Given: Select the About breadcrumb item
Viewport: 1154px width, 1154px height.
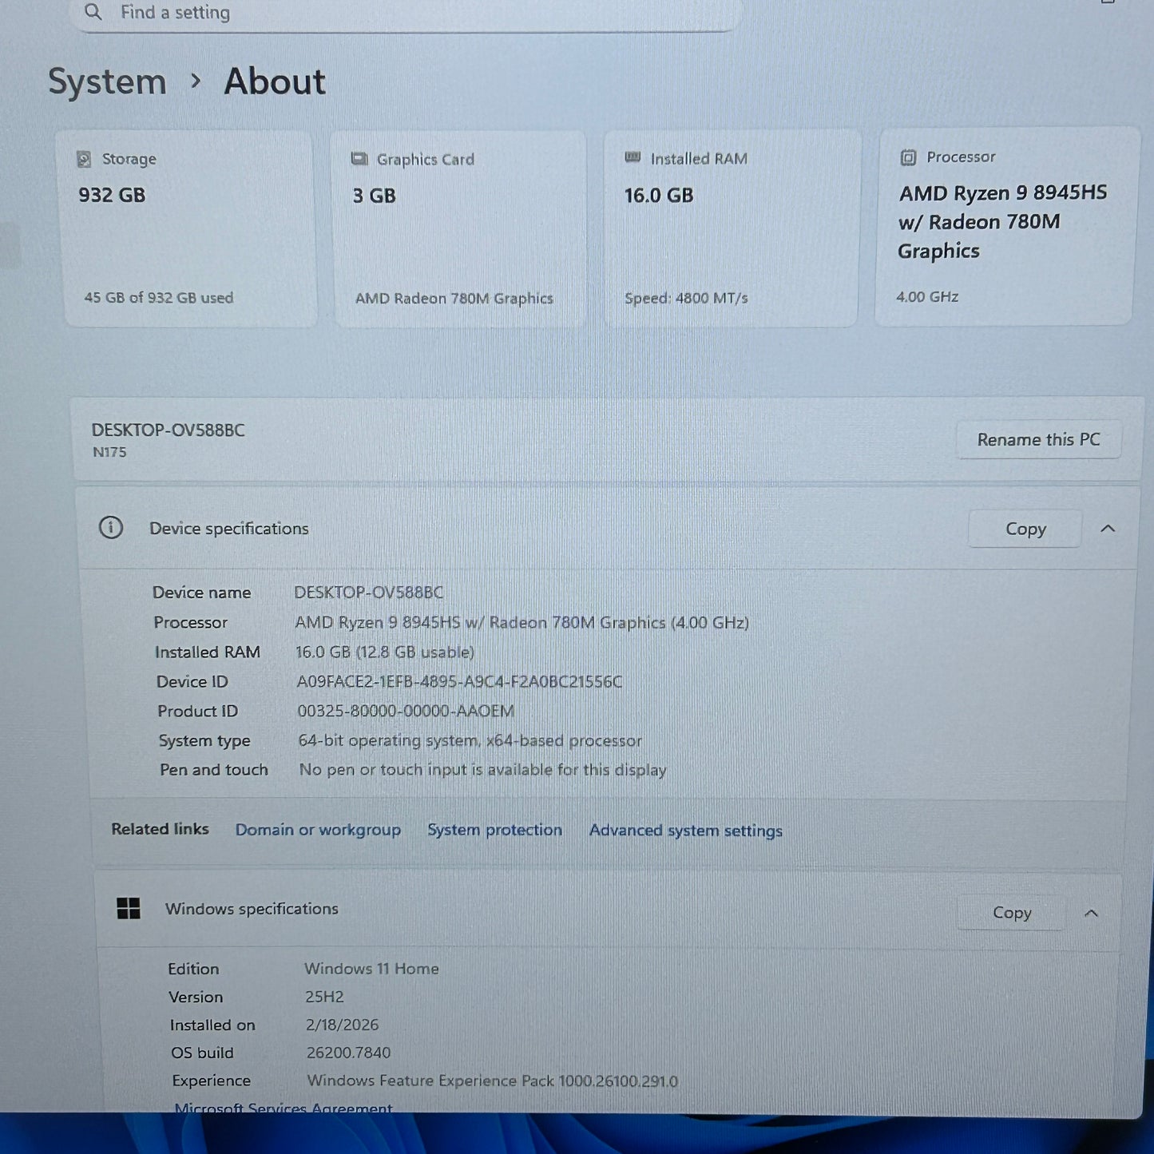Looking at the screenshot, I should coord(274,81).
